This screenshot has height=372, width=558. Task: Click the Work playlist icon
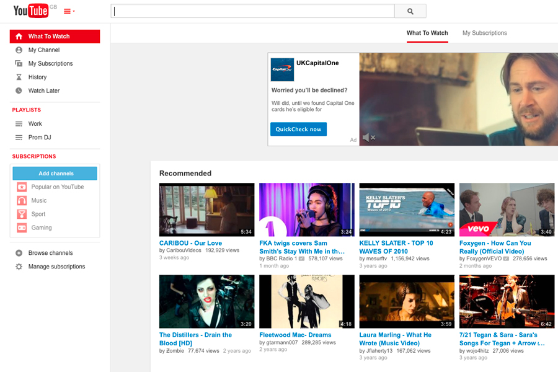point(19,124)
